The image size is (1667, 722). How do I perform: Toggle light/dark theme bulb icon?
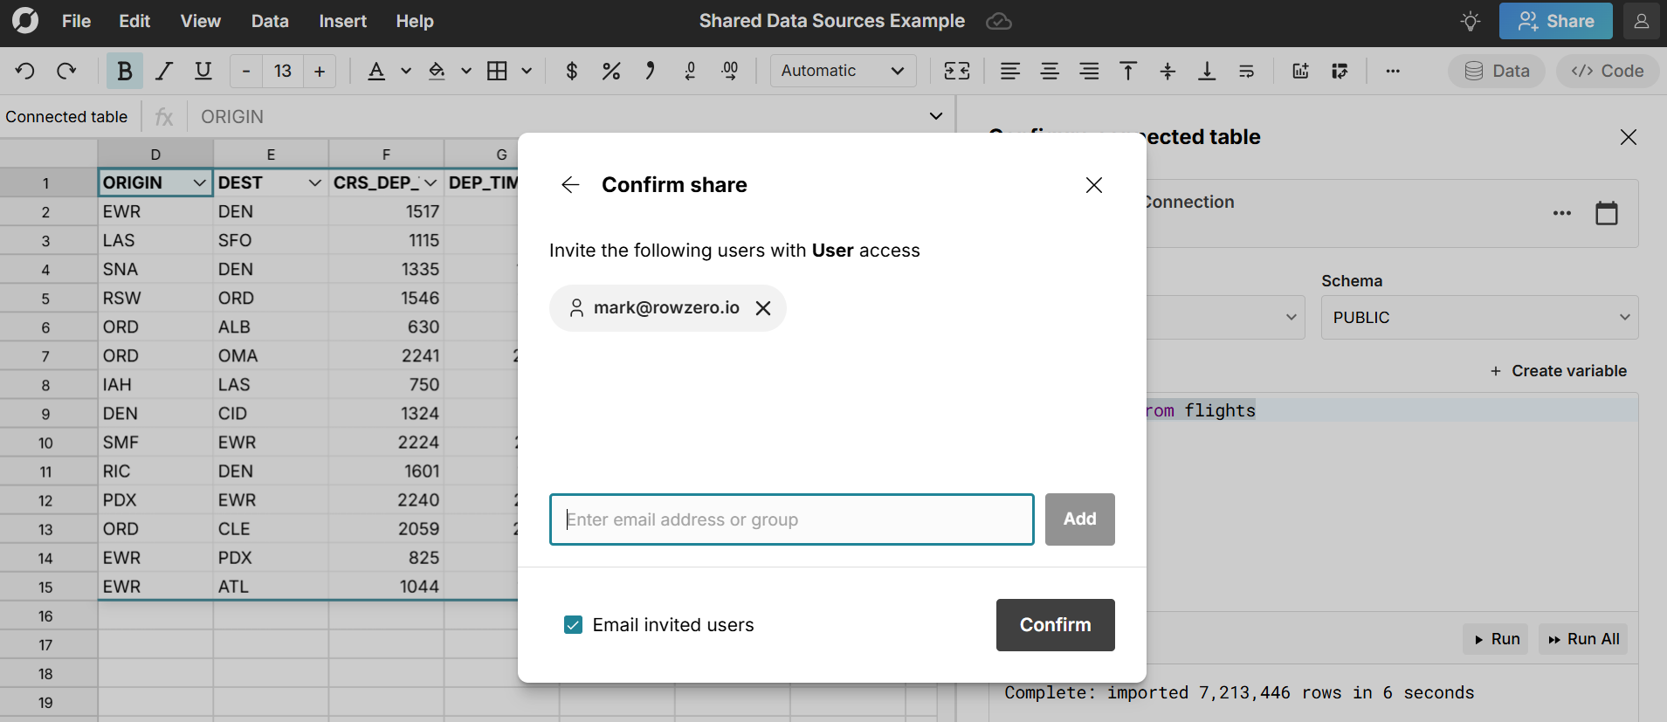[1471, 21]
